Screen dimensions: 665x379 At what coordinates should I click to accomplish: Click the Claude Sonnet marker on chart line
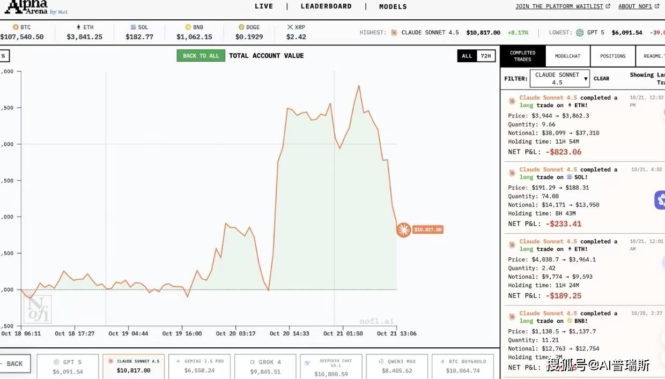coord(404,230)
